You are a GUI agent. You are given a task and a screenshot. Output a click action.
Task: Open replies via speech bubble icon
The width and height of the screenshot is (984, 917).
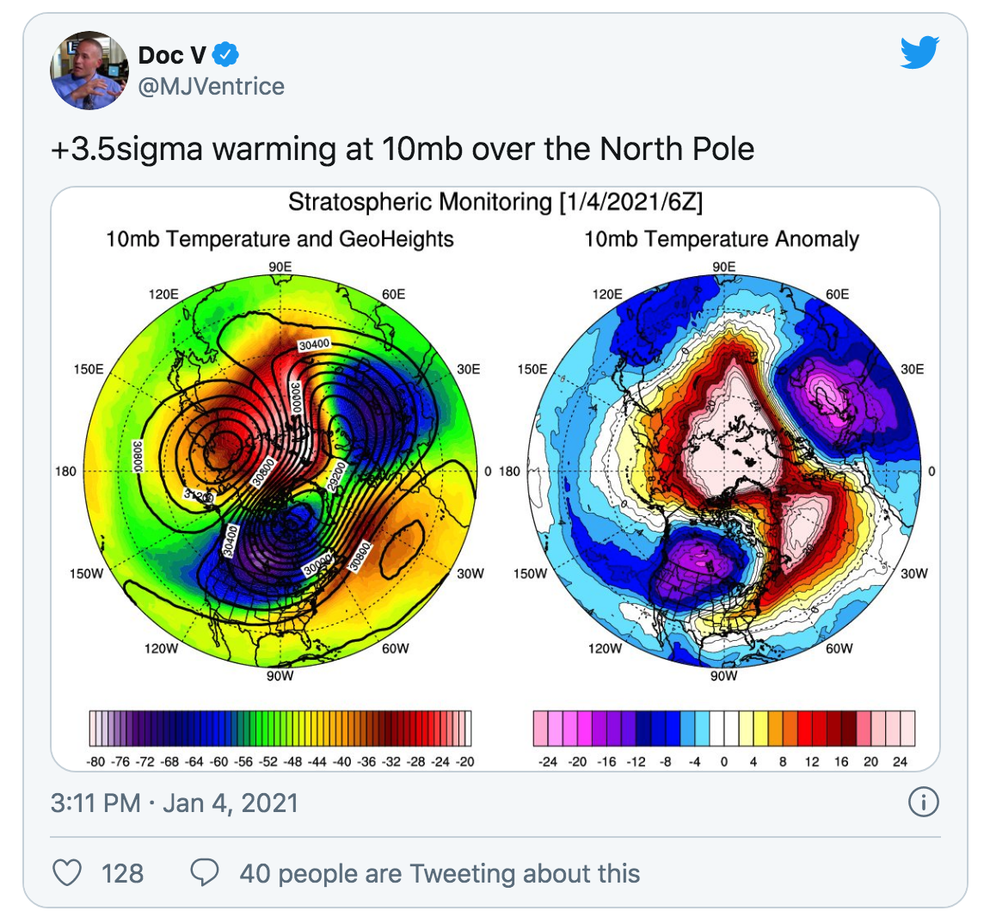205,872
